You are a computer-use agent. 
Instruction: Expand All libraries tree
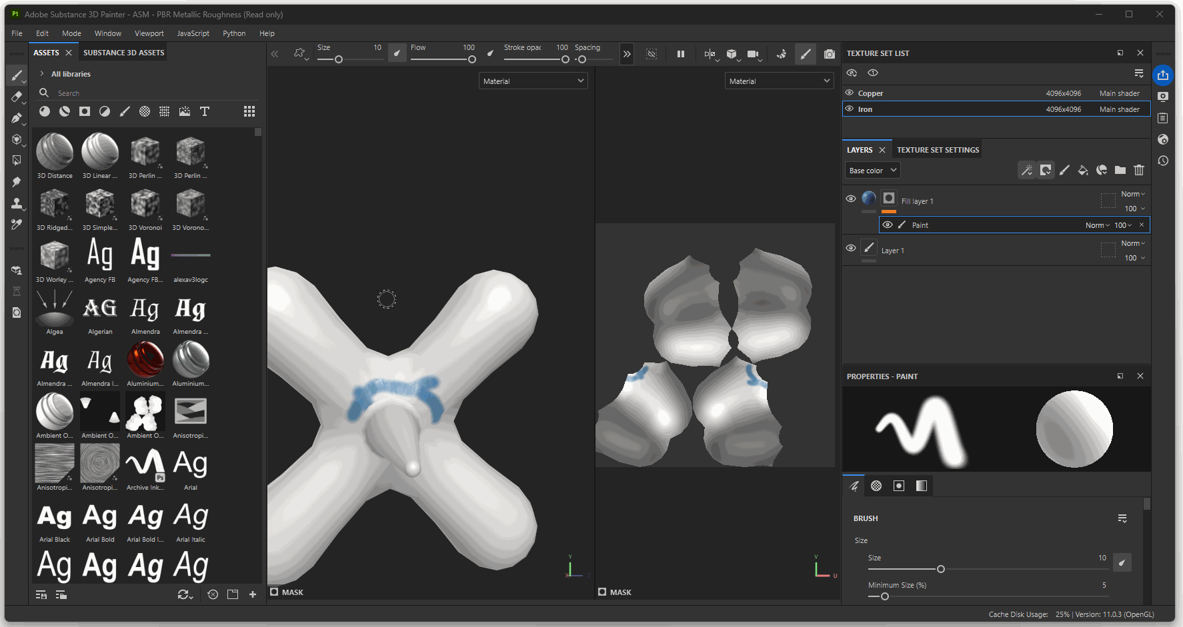click(x=42, y=74)
